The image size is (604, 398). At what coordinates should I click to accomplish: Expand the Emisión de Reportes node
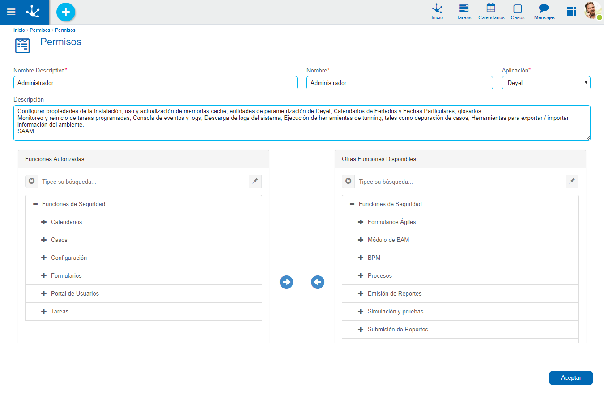coord(361,294)
